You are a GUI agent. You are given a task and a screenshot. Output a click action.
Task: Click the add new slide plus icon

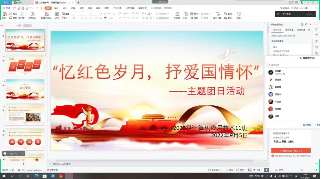point(23,164)
